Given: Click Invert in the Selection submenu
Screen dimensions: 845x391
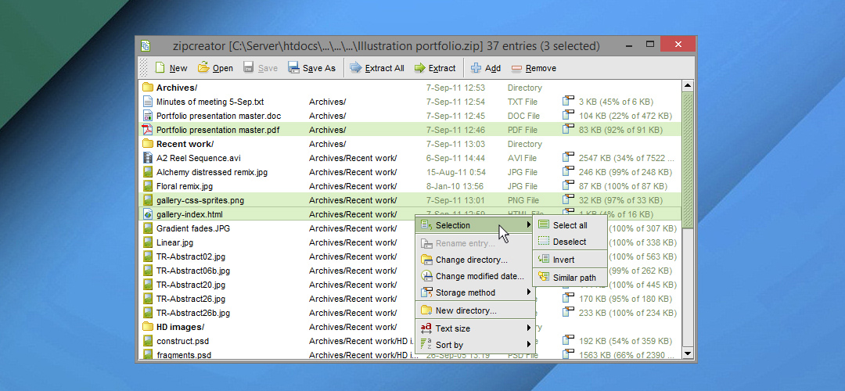Looking at the screenshot, I should pyautogui.click(x=563, y=260).
